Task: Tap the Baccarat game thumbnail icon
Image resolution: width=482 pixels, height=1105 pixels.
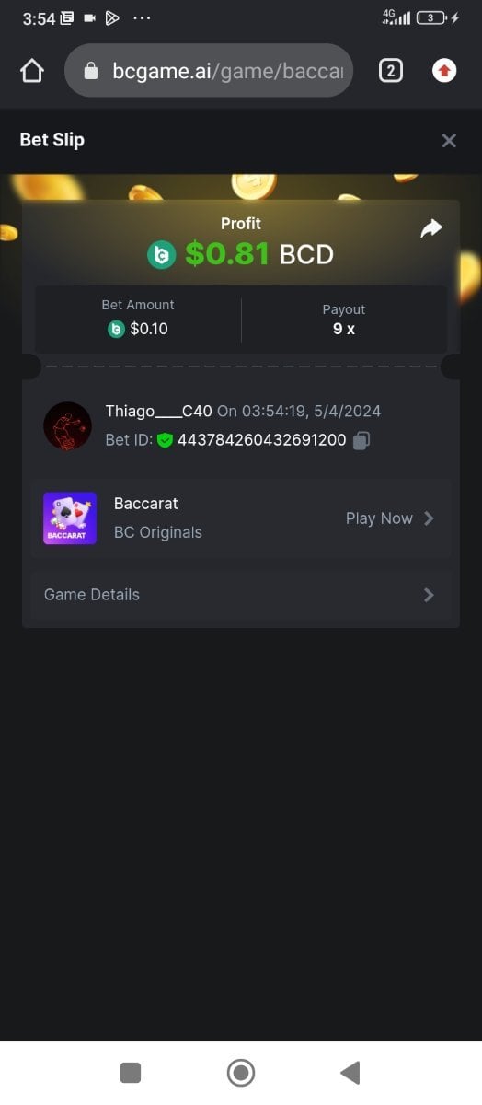Action: [x=70, y=518]
